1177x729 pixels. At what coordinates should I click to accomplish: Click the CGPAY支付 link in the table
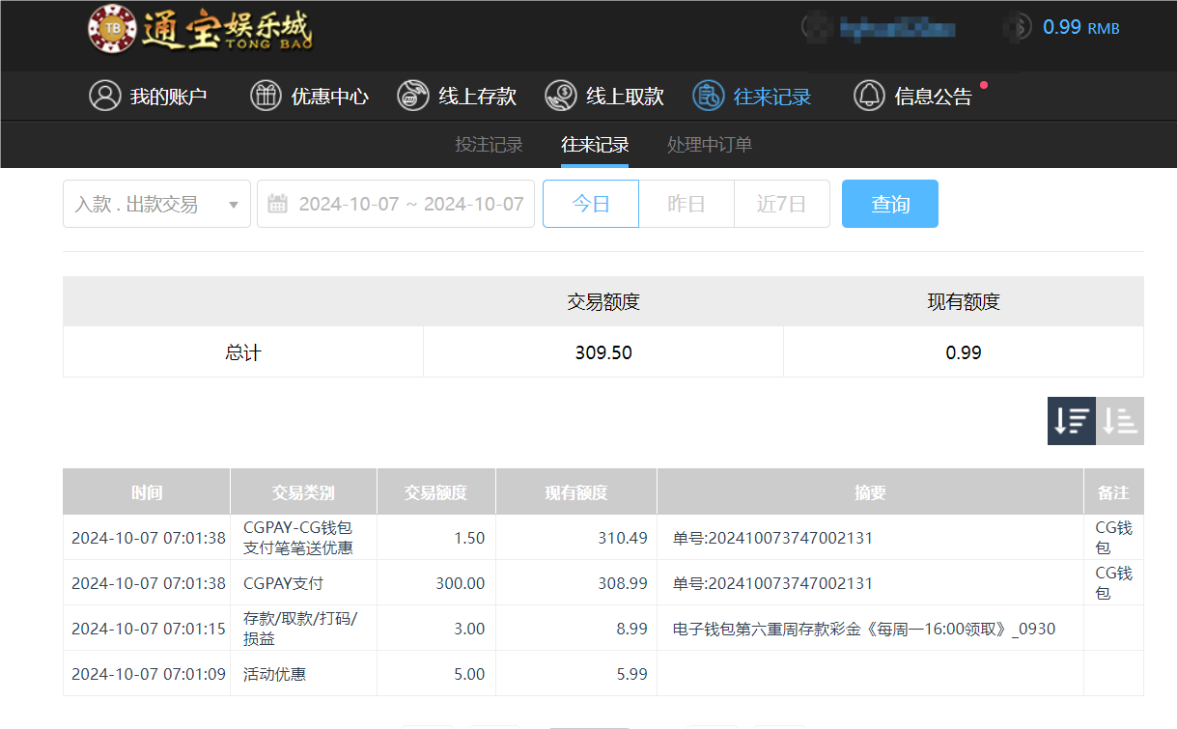(286, 582)
